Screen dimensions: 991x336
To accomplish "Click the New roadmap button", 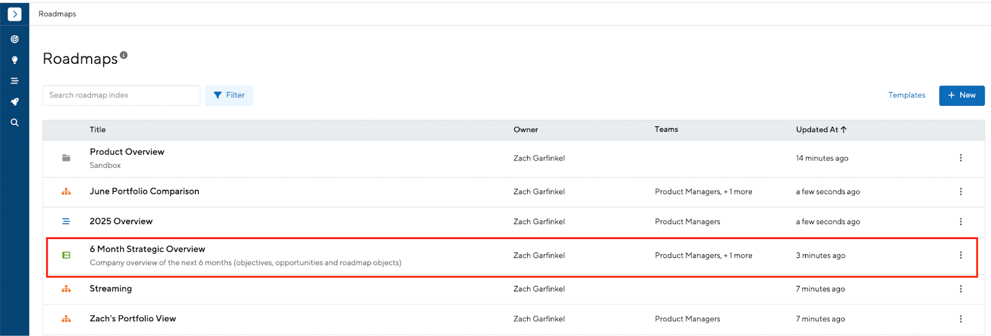I will [961, 95].
